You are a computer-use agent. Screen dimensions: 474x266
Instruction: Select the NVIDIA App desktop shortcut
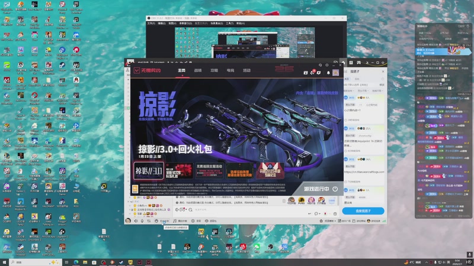(49, 233)
